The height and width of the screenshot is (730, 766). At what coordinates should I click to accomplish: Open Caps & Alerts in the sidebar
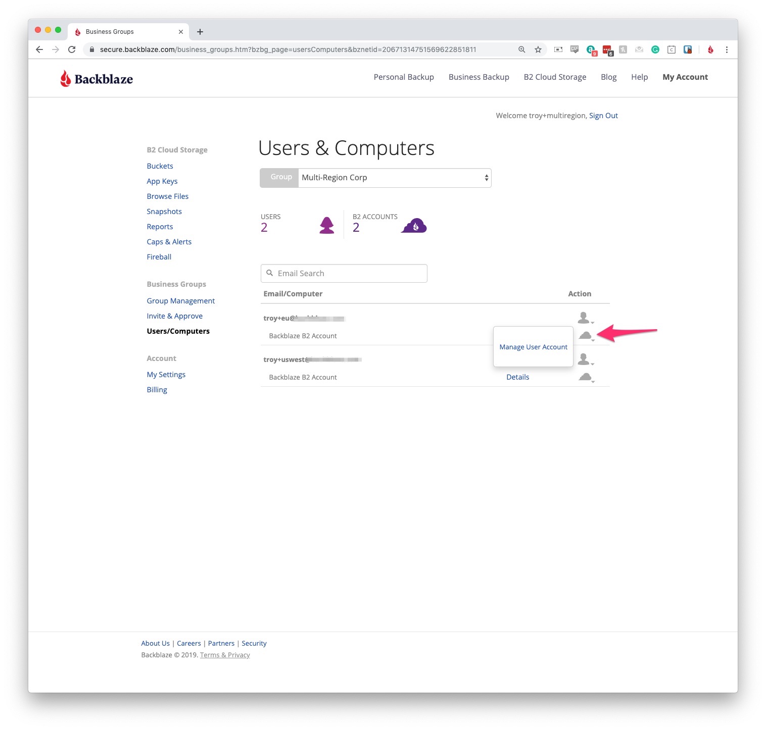(169, 242)
